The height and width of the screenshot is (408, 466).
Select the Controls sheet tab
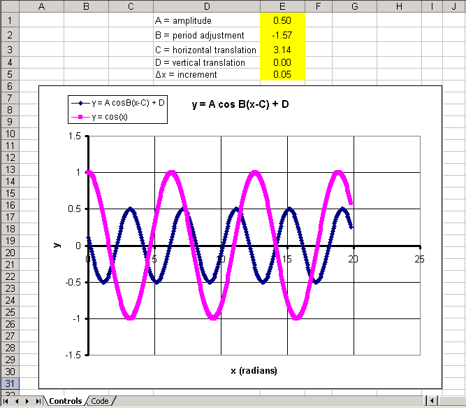coord(64,401)
